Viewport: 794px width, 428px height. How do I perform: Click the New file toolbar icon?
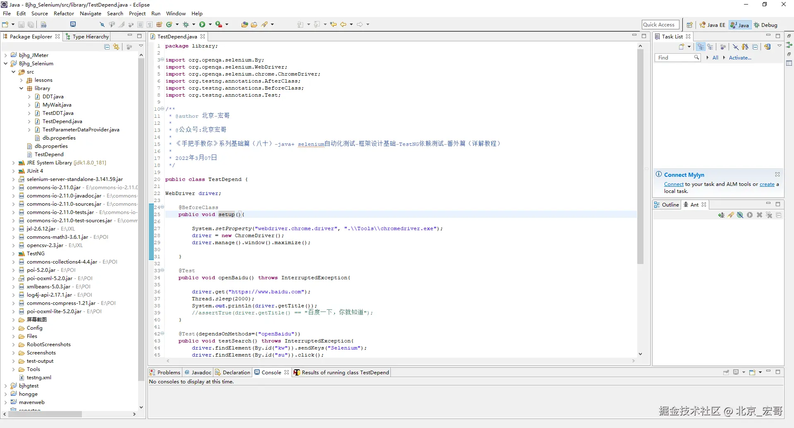(x=5, y=25)
